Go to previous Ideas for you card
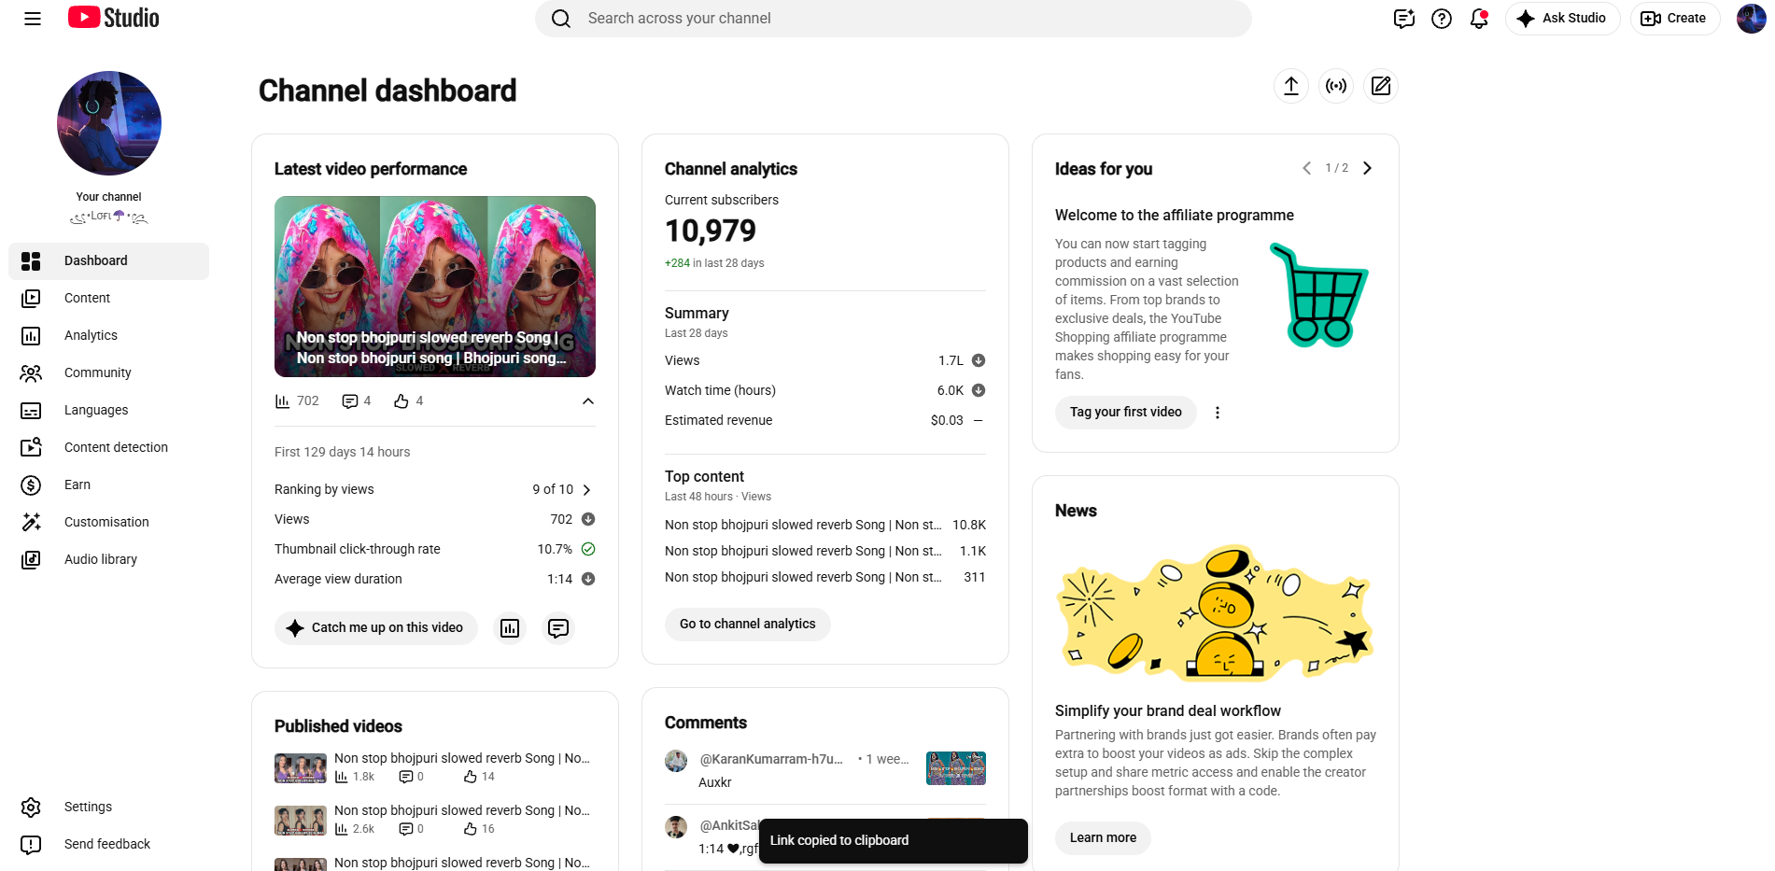 coord(1306,168)
